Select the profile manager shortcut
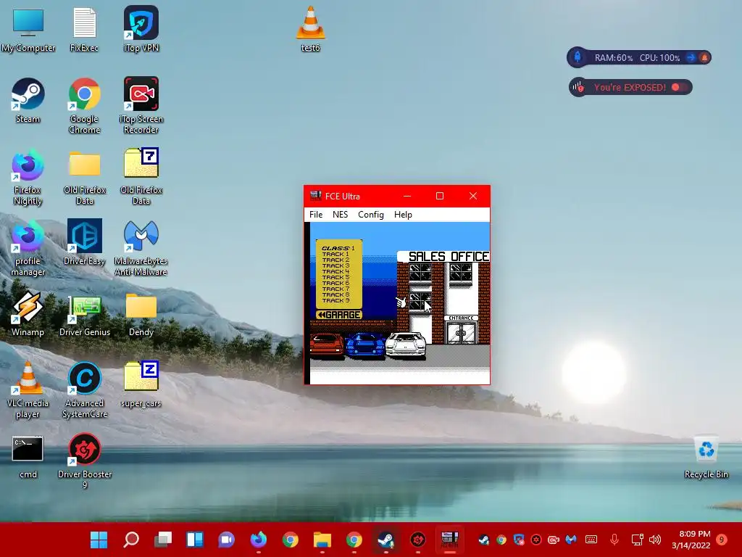This screenshot has width=742, height=557. [28, 248]
